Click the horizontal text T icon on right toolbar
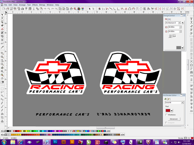The image size is (194, 145). [x=191, y=19]
